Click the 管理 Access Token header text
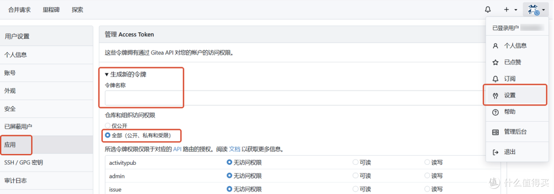The height and width of the screenshot is (194, 554). (129, 35)
